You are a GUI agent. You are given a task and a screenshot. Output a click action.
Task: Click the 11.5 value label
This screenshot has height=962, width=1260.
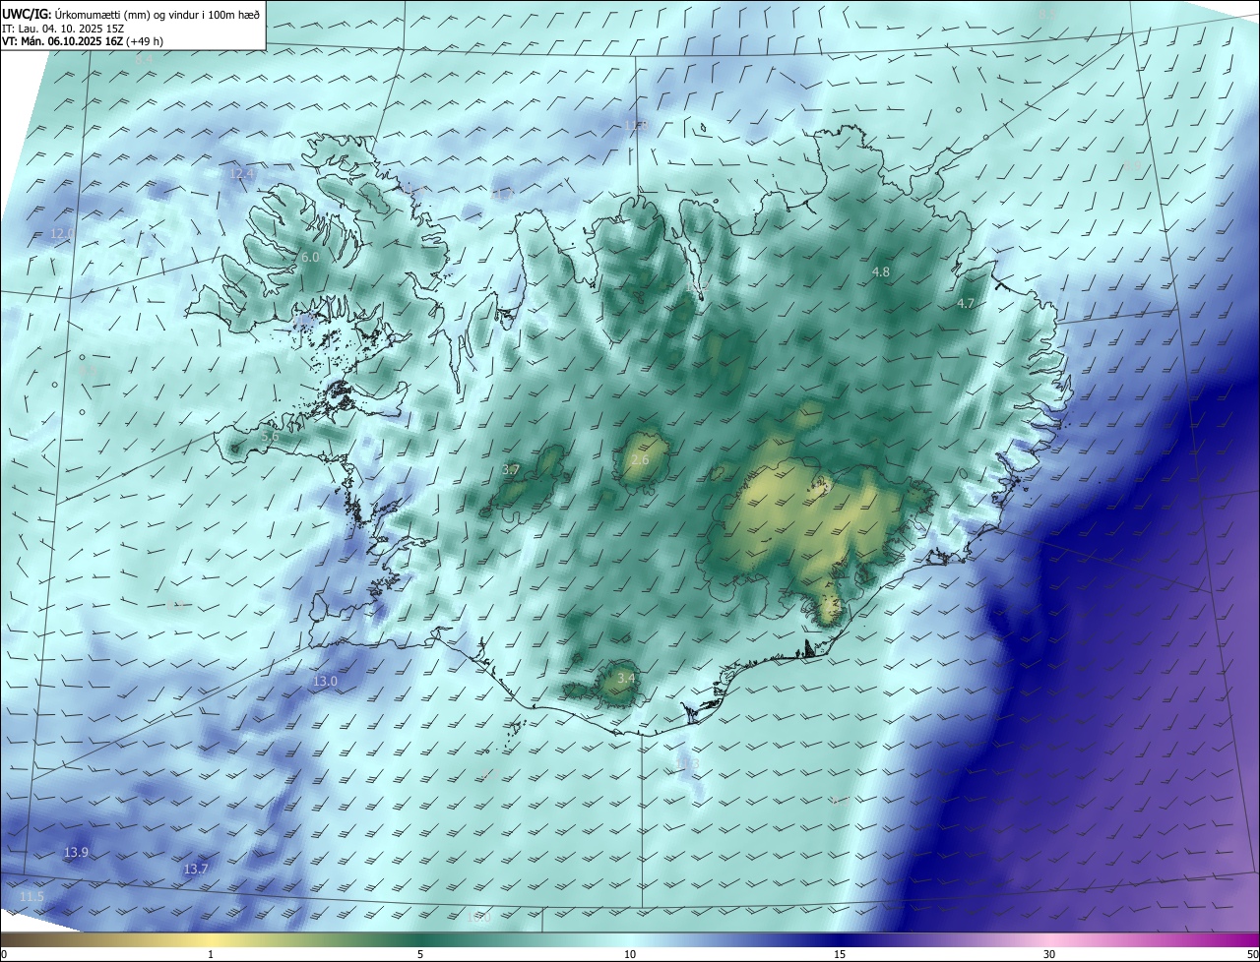click(x=31, y=896)
